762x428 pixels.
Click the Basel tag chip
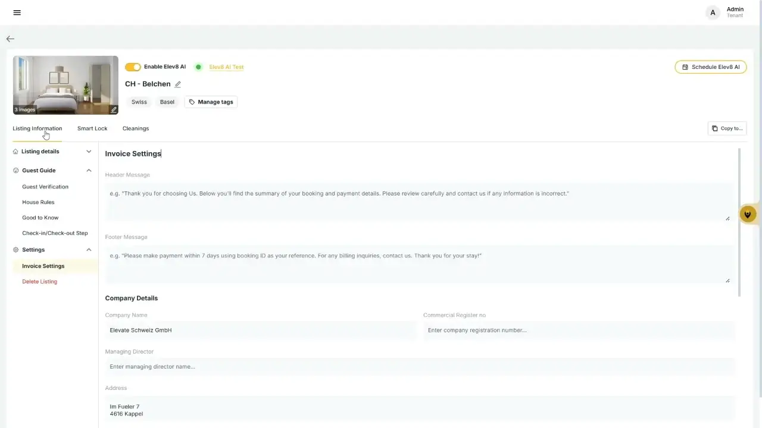click(167, 102)
